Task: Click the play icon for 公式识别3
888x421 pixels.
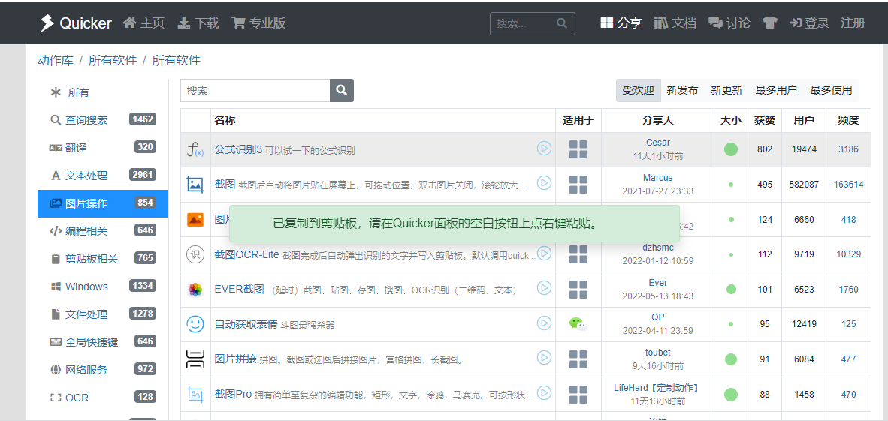Action: click(x=544, y=149)
